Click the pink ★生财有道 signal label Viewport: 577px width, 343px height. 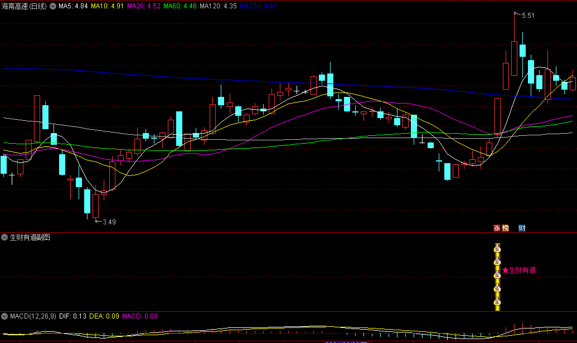(x=519, y=270)
